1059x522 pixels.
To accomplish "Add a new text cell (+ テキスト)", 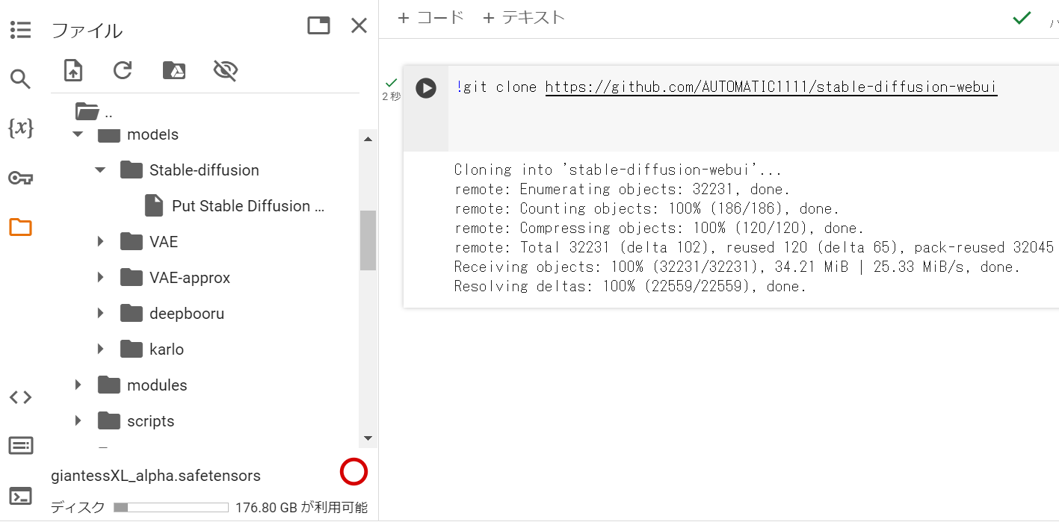I will (523, 17).
